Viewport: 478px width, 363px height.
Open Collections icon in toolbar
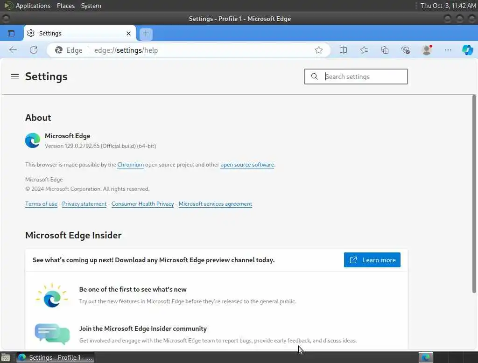pyautogui.click(x=385, y=50)
